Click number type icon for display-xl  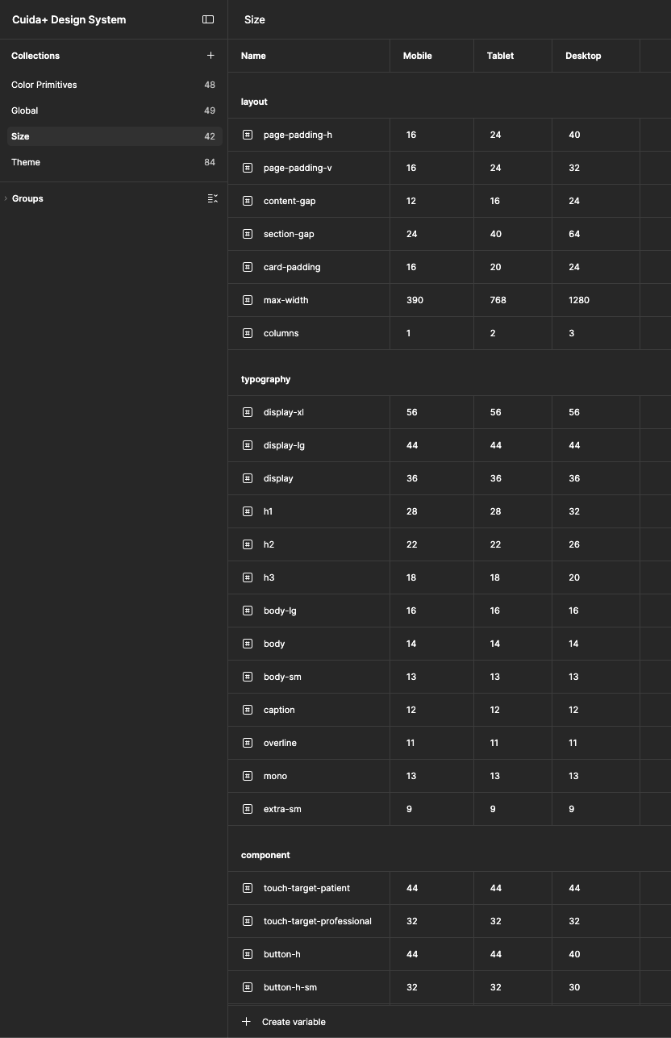click(248, 412)
